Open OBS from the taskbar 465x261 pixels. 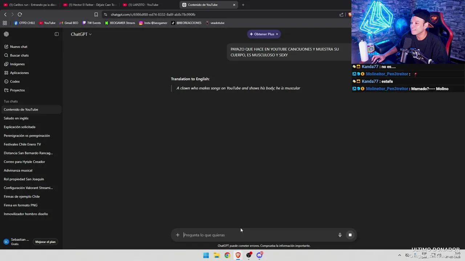(x=248, y=255)
